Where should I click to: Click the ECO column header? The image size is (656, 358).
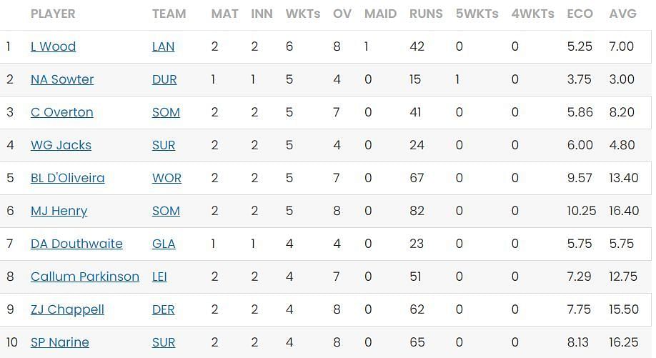coord(580,14)
